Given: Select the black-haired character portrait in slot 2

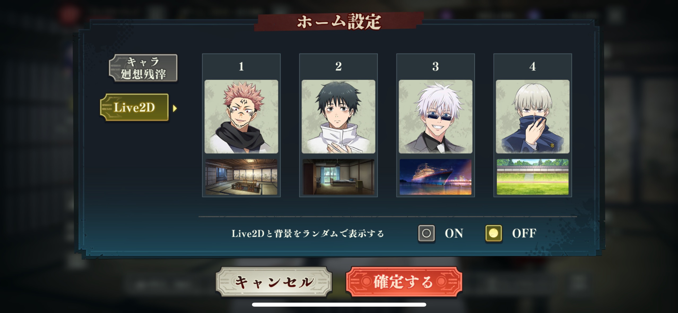Looking at the screenshot, I should pyautogui.click(x=338, y=117).
